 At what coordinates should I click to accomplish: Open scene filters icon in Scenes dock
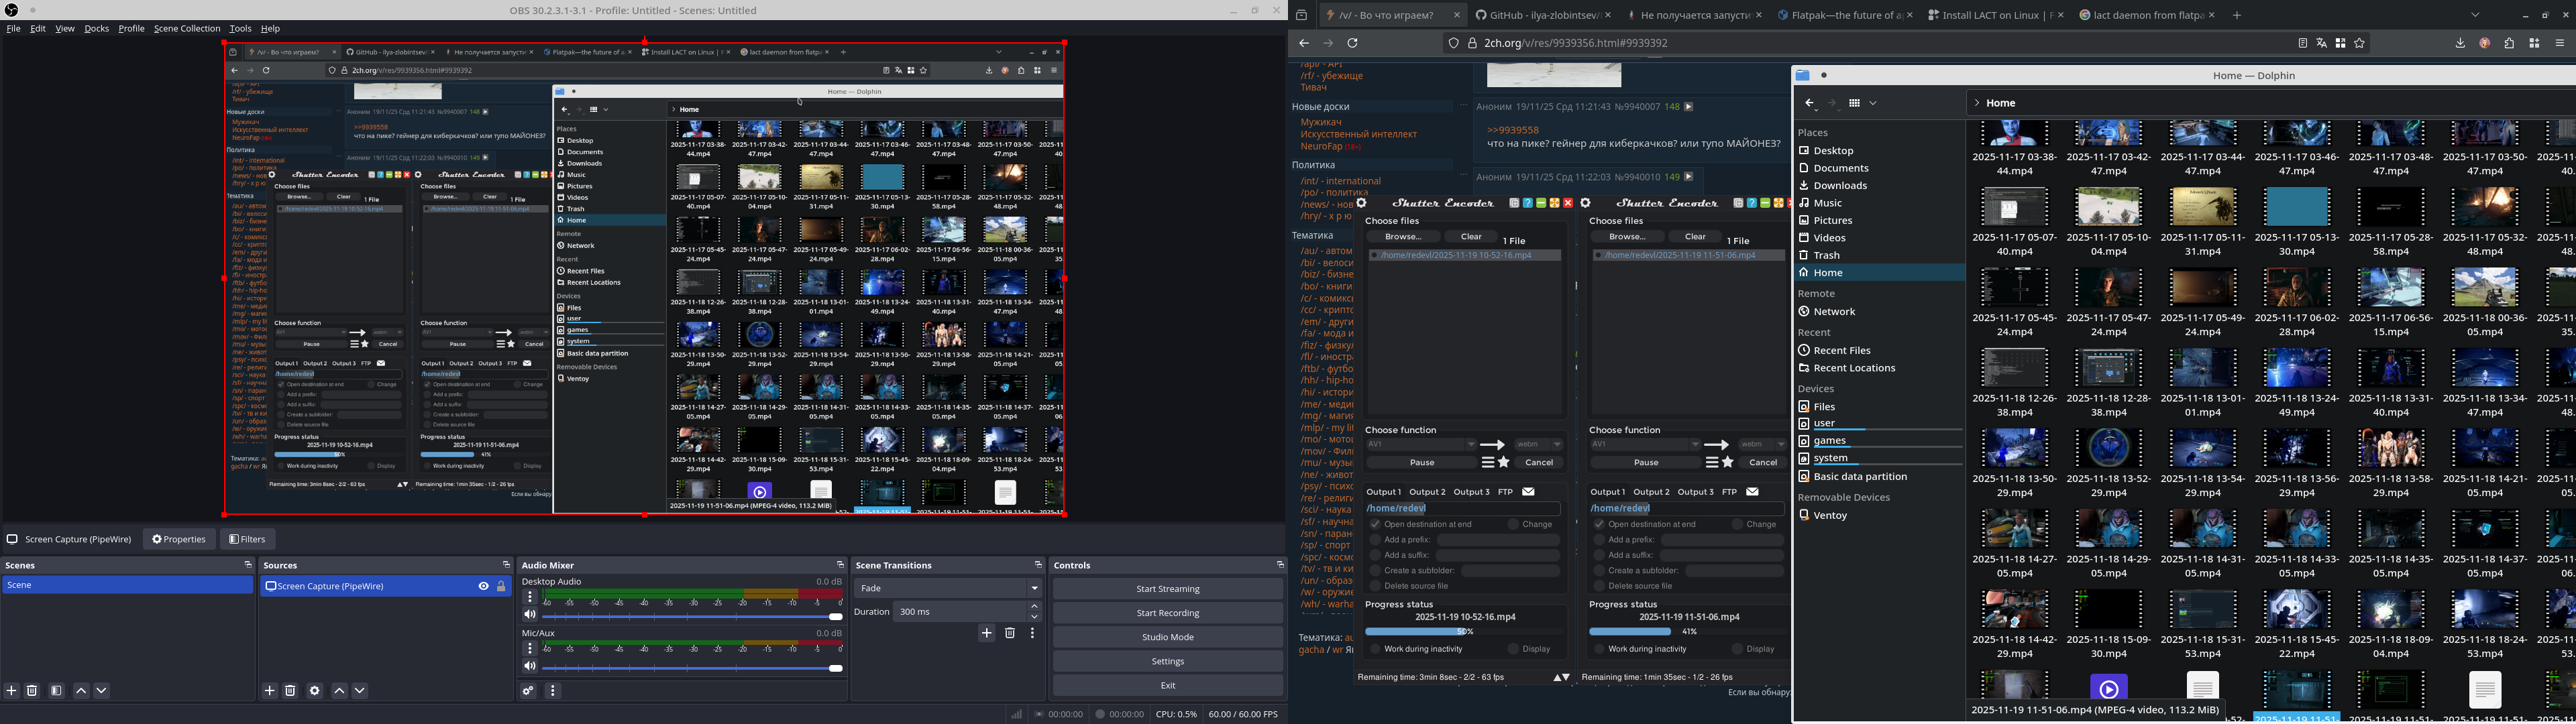pos(56,690)
